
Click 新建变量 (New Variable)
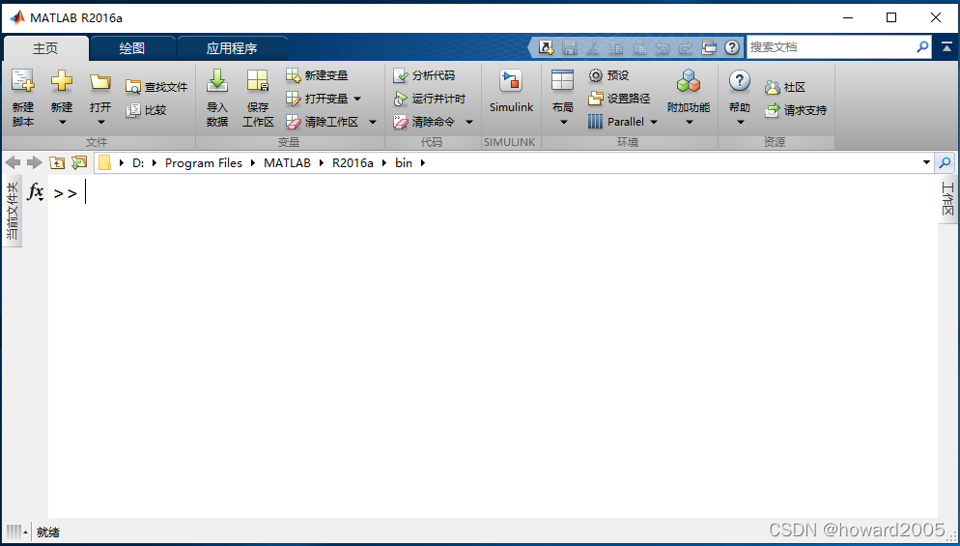(317, 75)
